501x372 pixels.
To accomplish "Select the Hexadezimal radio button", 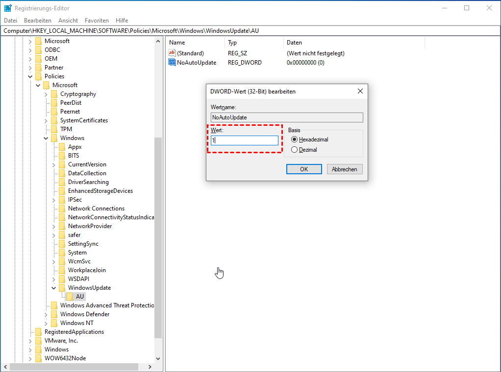I will [294, 139].
